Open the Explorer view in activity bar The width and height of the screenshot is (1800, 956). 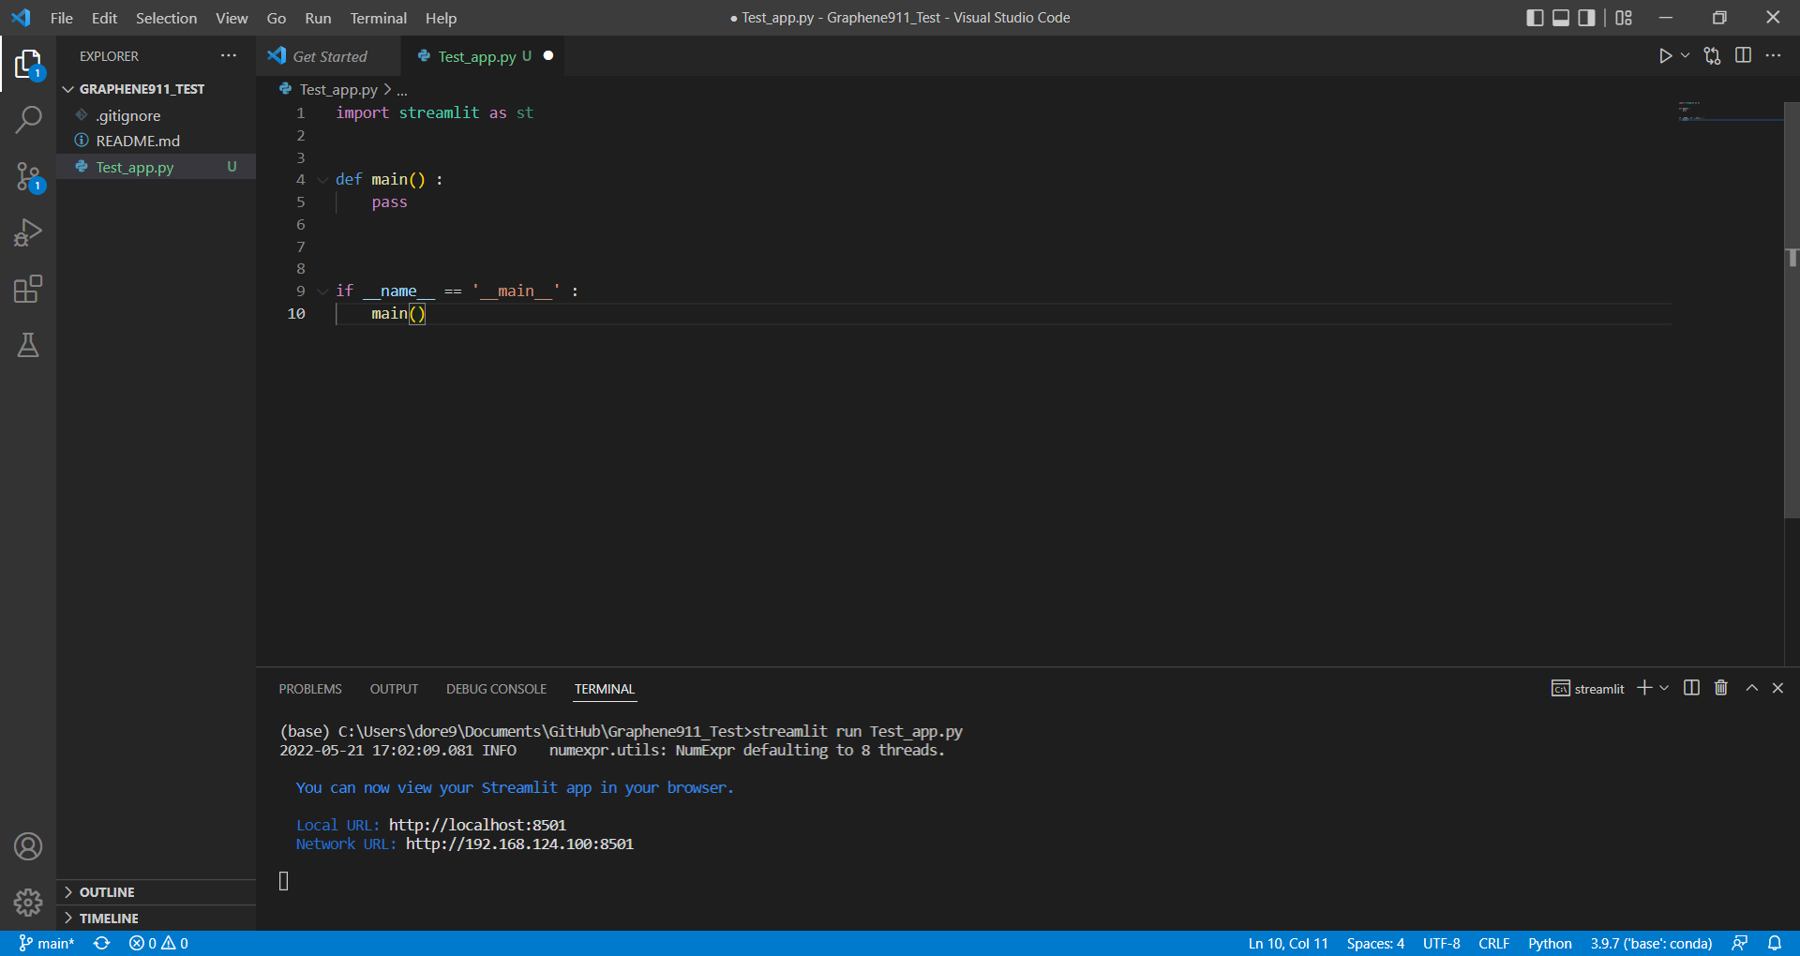[28, 64]
